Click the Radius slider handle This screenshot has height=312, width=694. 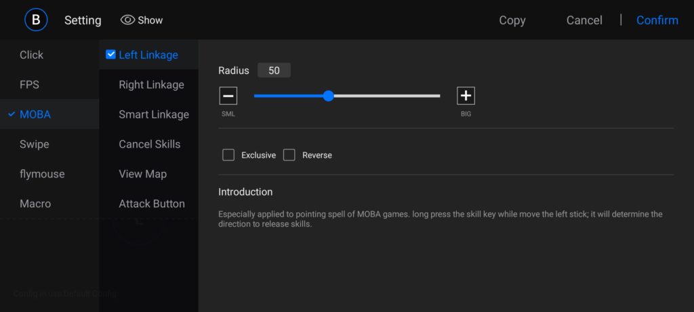(329, 96)
